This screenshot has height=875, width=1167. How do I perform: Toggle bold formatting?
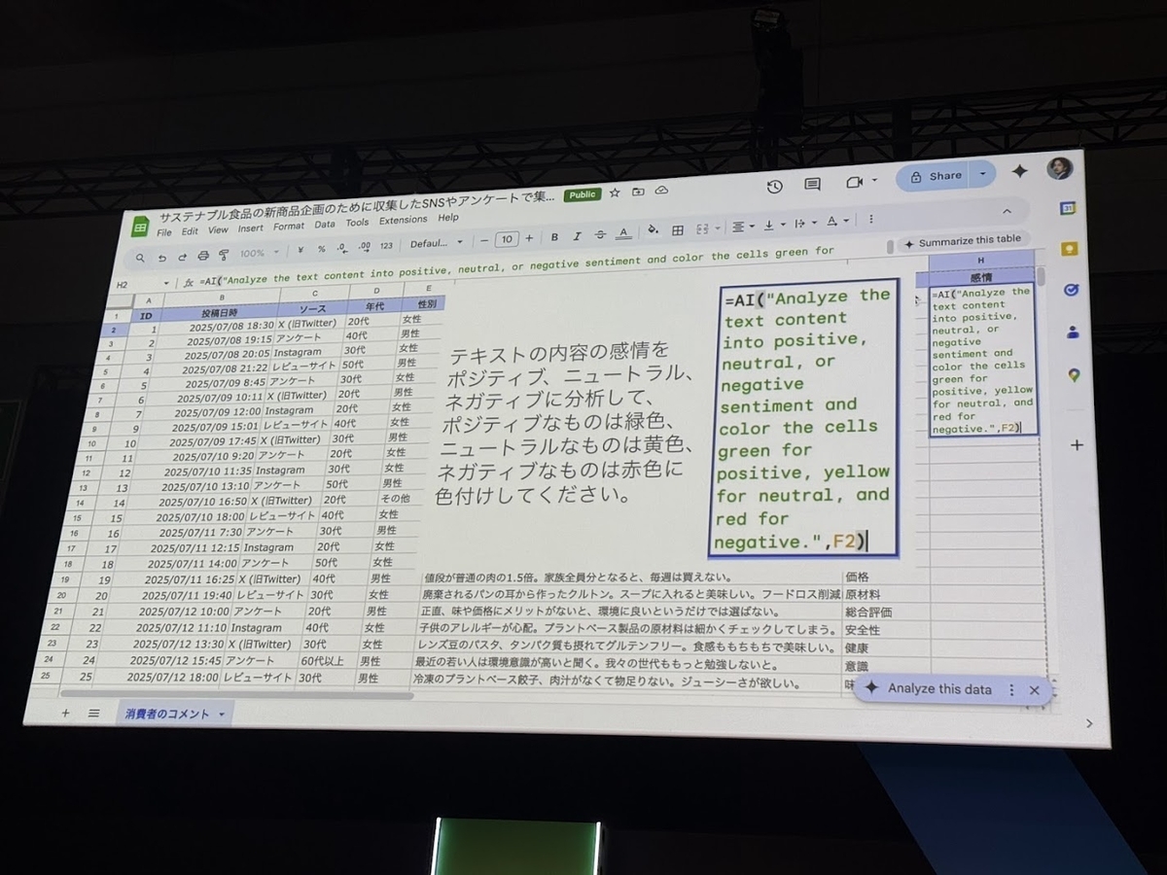(x=554, y=237)
